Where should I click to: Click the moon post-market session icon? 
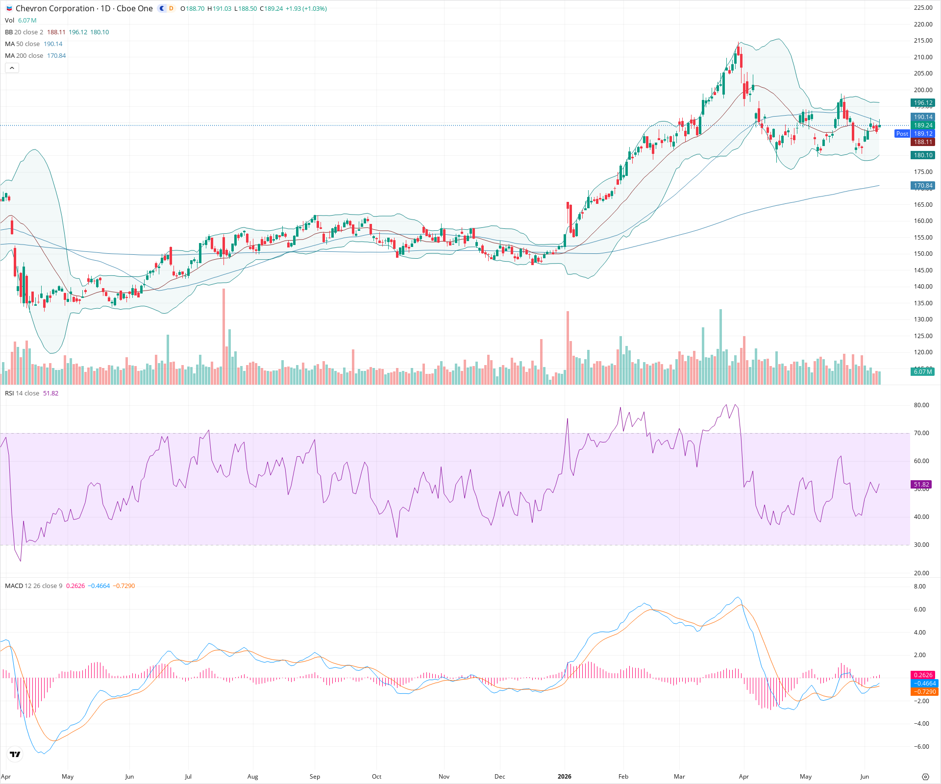tap(162, 8)
